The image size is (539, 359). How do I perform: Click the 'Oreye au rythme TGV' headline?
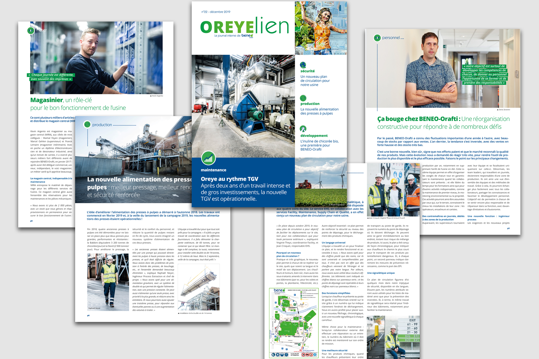point(229,179)
